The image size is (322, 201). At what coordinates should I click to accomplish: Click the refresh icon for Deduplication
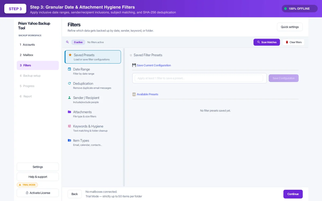coord(69,83)
